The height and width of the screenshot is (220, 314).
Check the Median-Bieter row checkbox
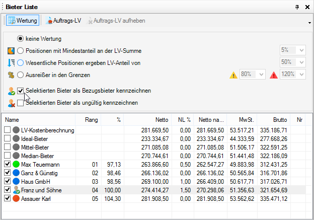point(8,155)
